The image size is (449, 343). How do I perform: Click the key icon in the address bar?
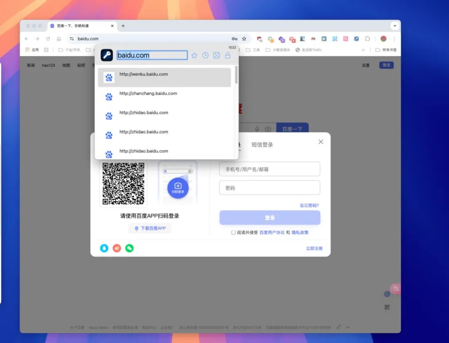point(234,39)
